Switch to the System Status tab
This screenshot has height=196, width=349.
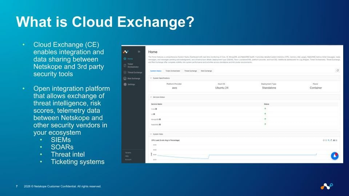click(156, 71)
